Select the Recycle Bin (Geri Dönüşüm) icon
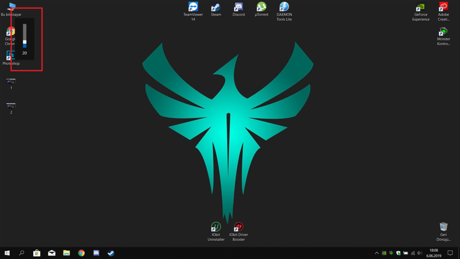Image resolution: width=460 pixels, height=259 pixels. tap(443, 227)
